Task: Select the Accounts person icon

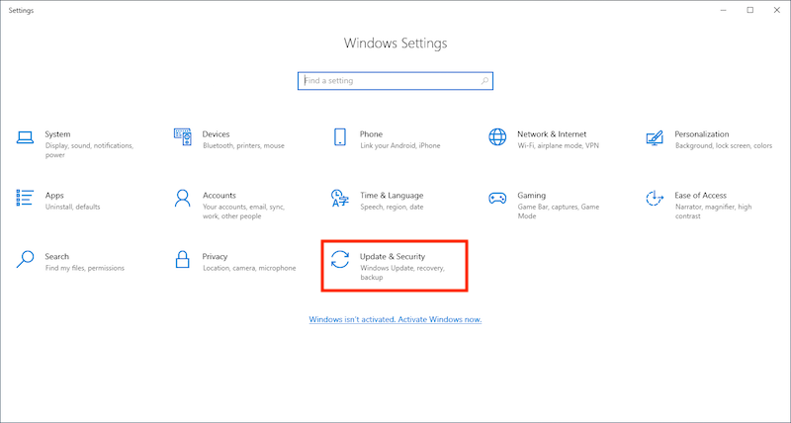Action: 182,198
